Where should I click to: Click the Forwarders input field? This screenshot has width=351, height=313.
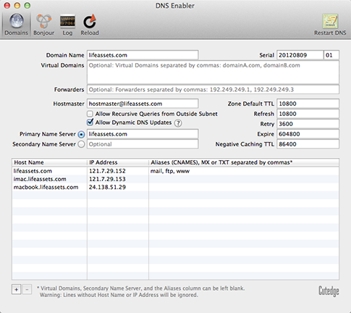coord(213,90)
